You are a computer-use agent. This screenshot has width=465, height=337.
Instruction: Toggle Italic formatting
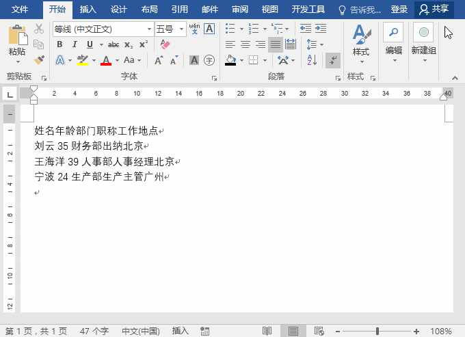[x=72, y=44]
